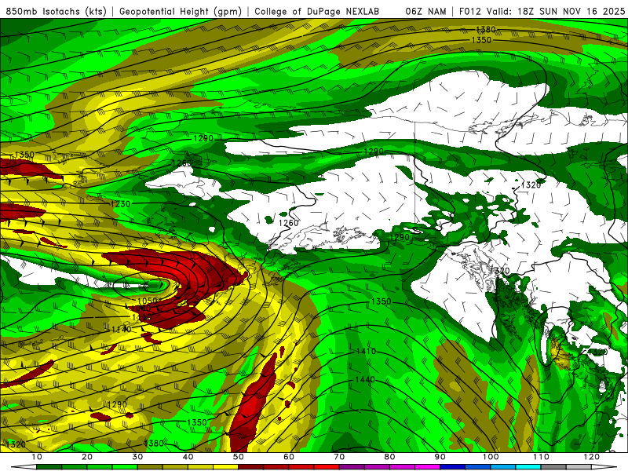Select the 1410 height contour label
This screenshot has height=471, width=628.
(366, 351)
